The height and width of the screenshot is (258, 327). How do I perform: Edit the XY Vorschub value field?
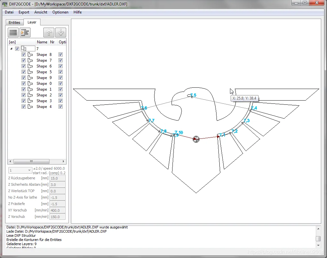coord(57,210)
